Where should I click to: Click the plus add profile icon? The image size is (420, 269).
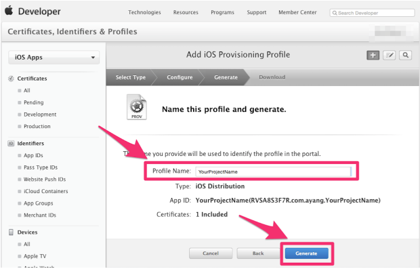pyautogui.click(x=373, y=55)
